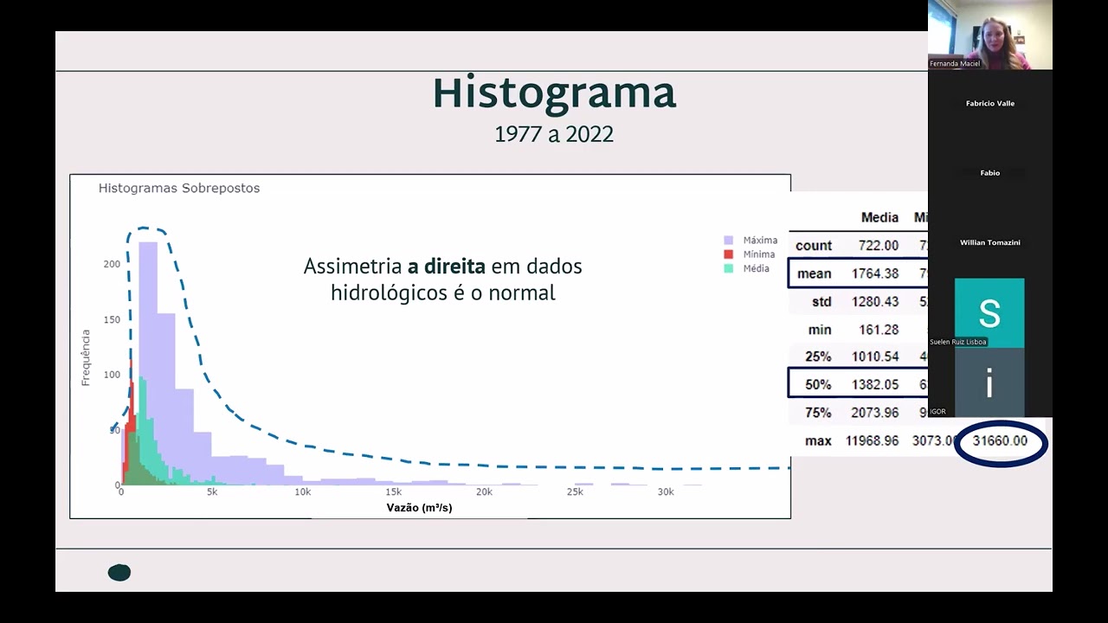Click the 'Histogramas Sobrepostos' chart title

point(179,188)
